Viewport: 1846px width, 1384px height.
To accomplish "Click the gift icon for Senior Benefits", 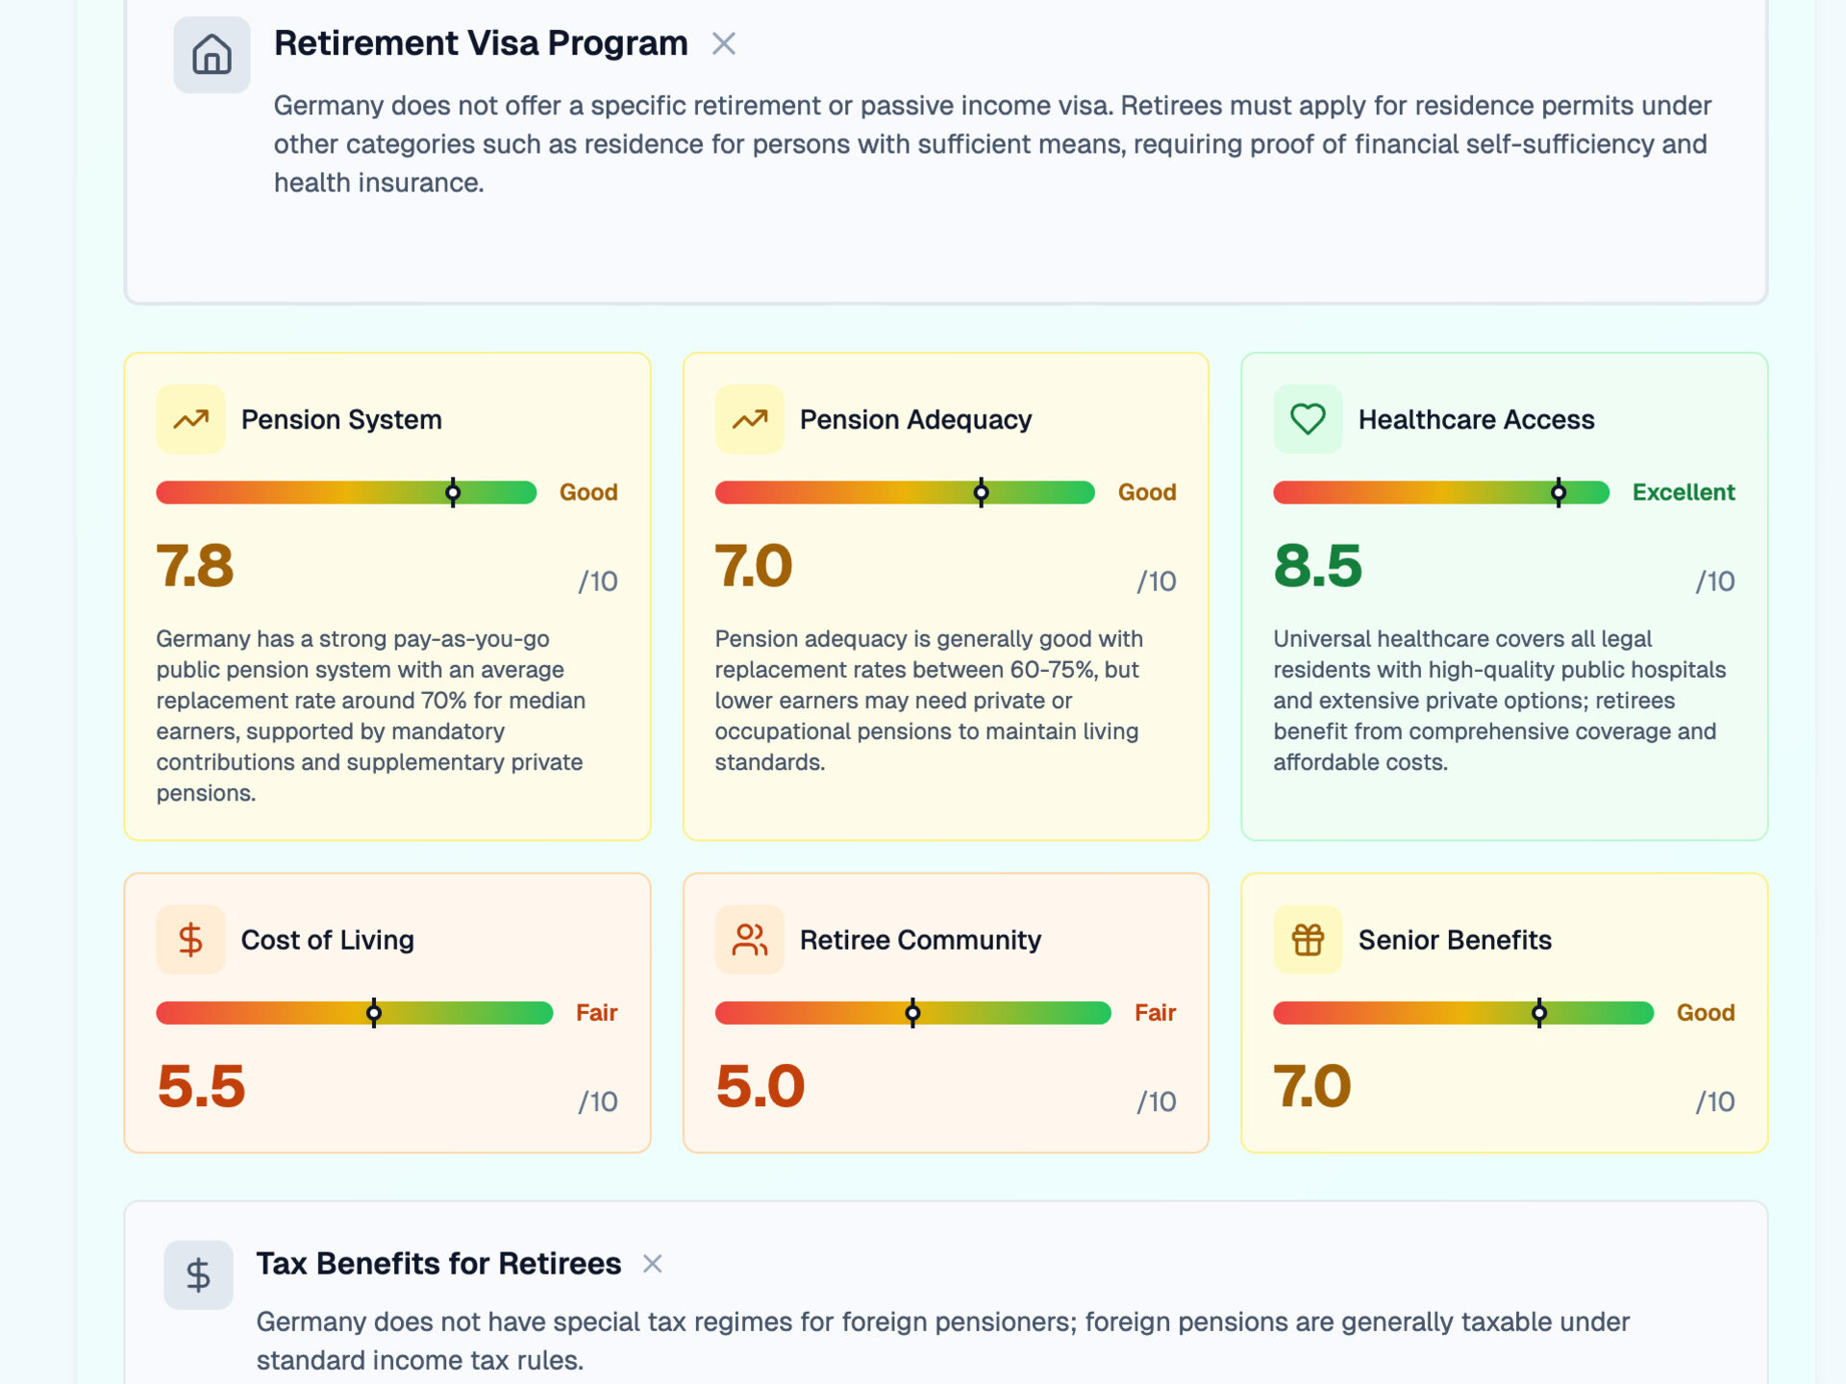I will (x=1308, y=939).
